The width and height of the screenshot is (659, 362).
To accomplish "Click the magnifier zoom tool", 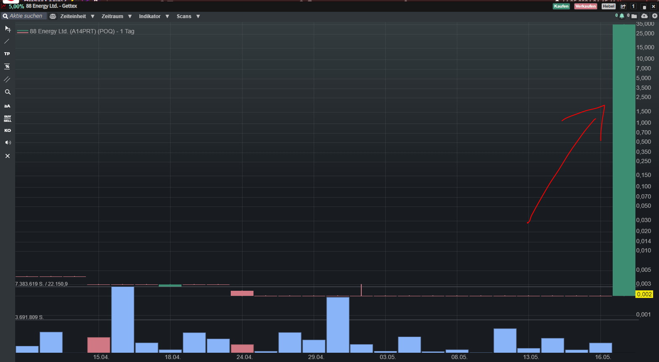I will (x=7, y=92).
